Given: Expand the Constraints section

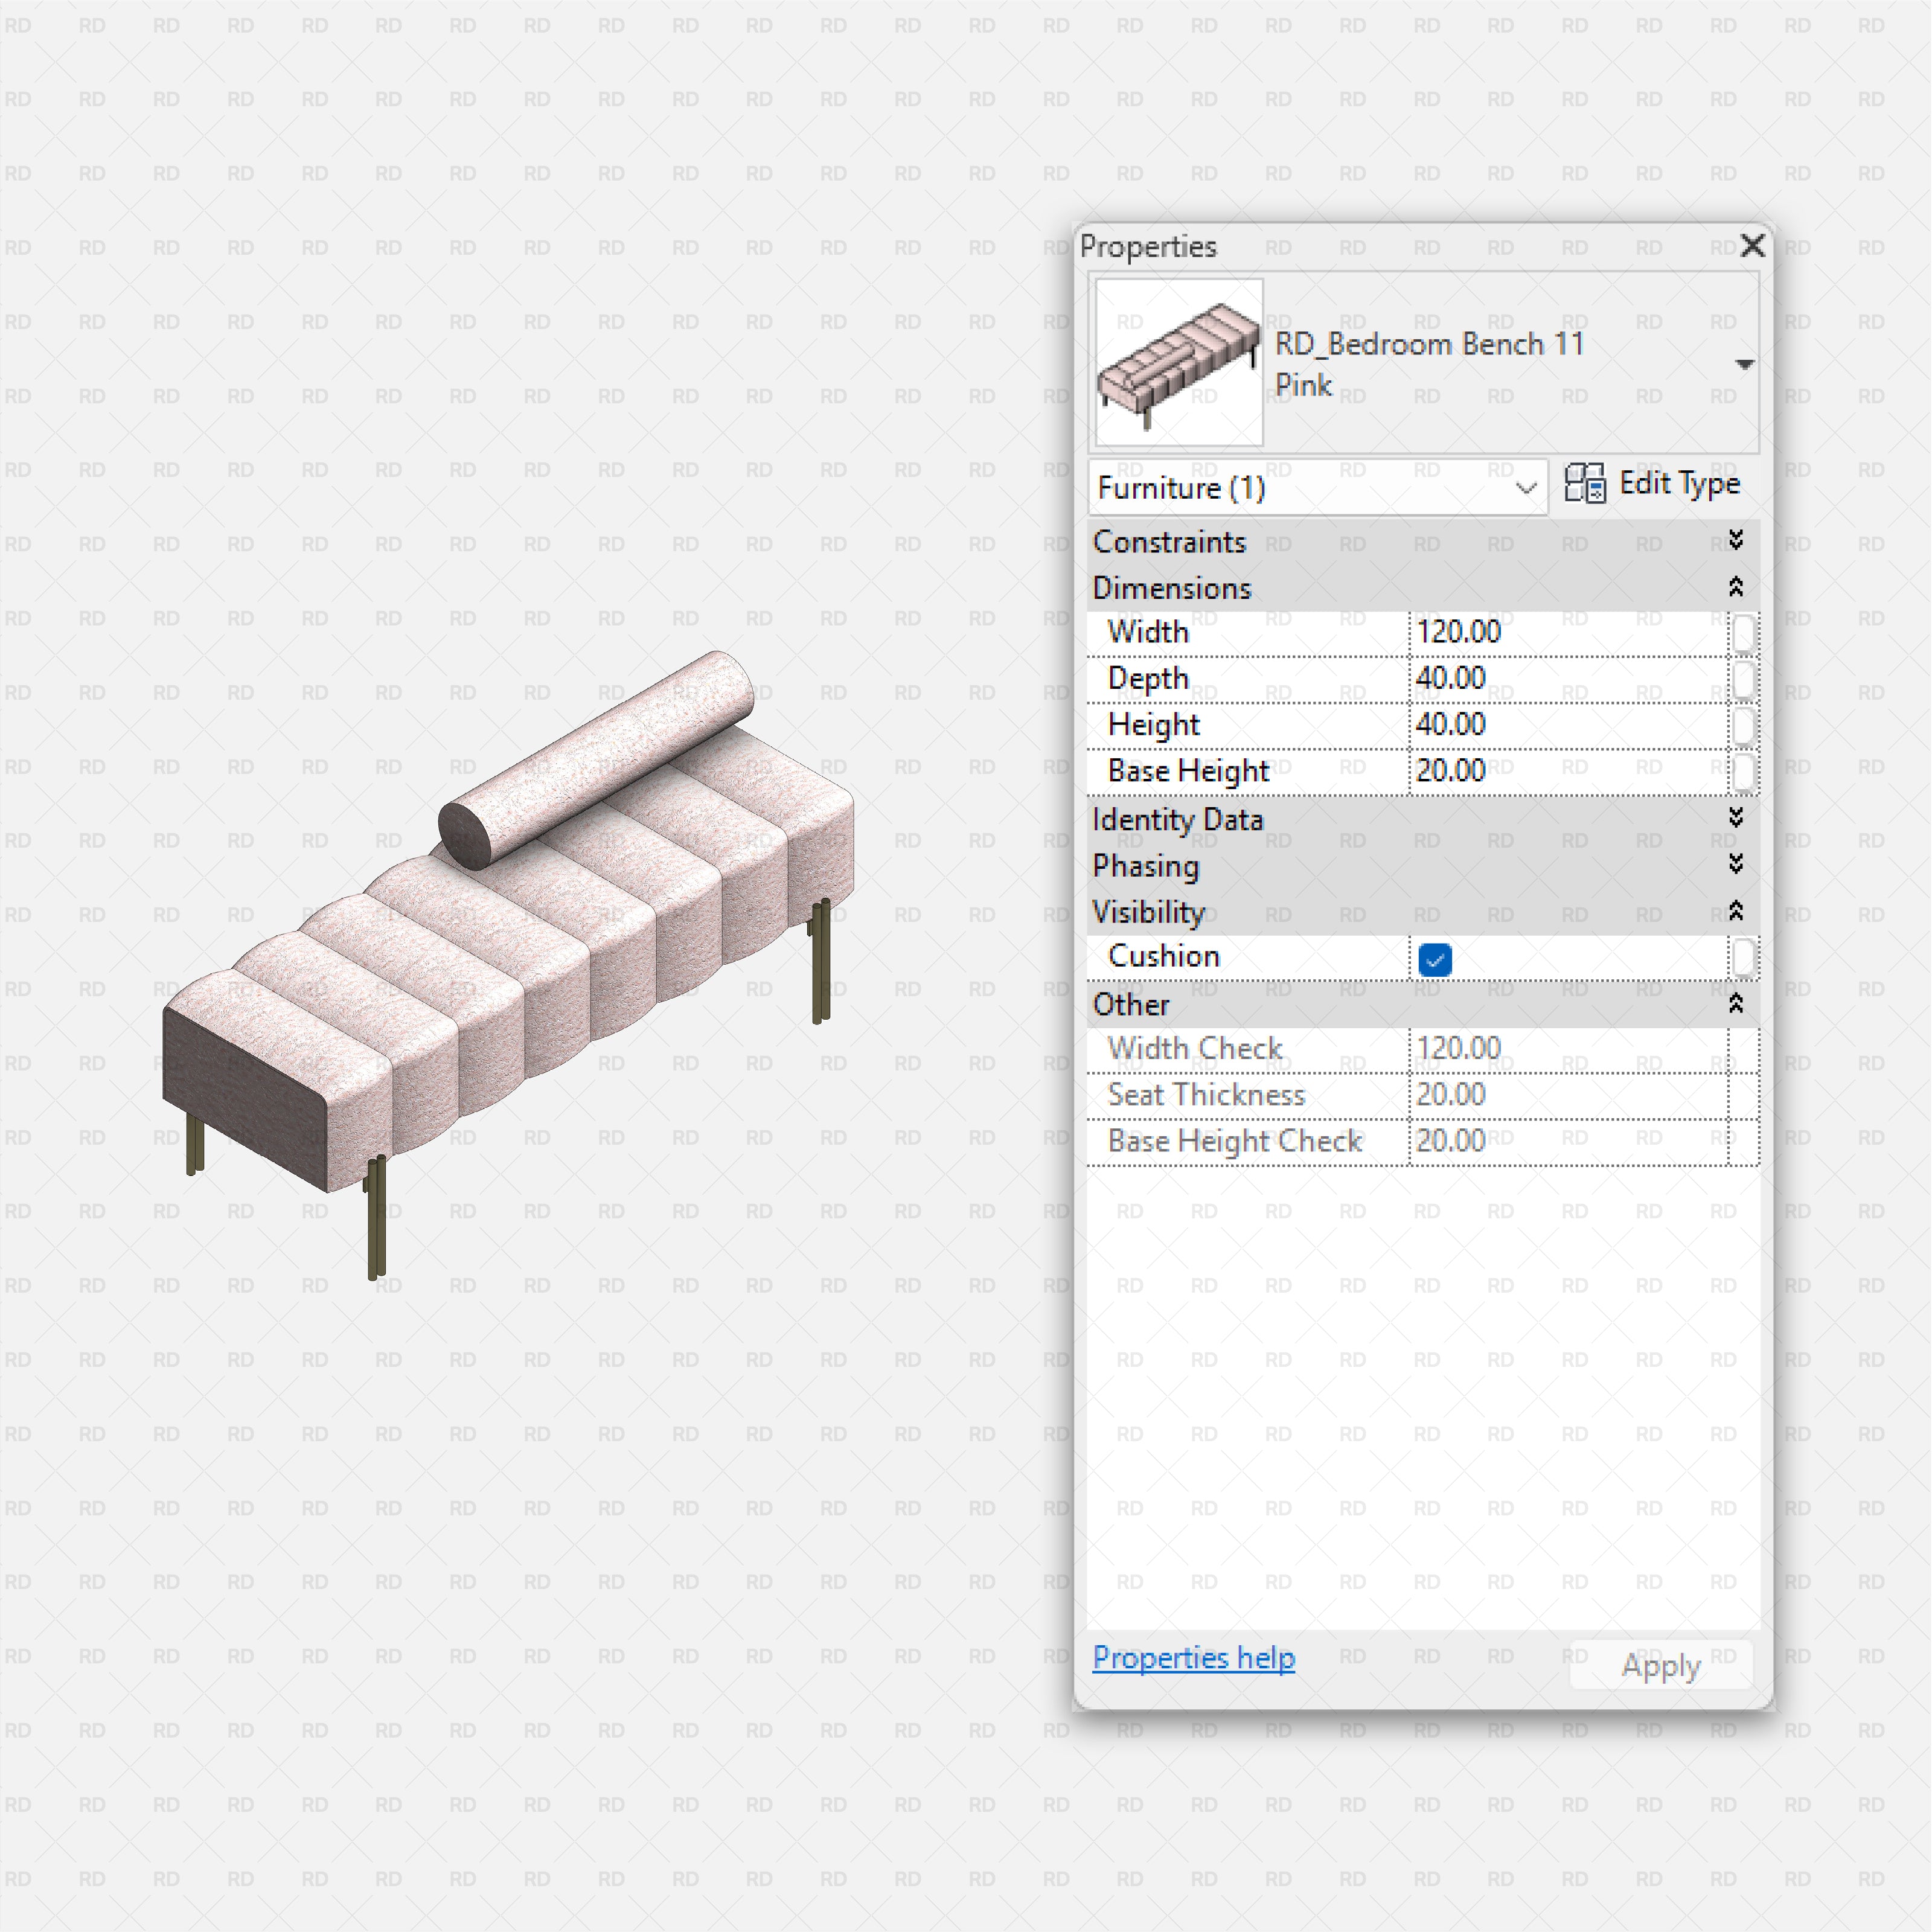Looking at the screenshot, I should (x=1737, y=542).
